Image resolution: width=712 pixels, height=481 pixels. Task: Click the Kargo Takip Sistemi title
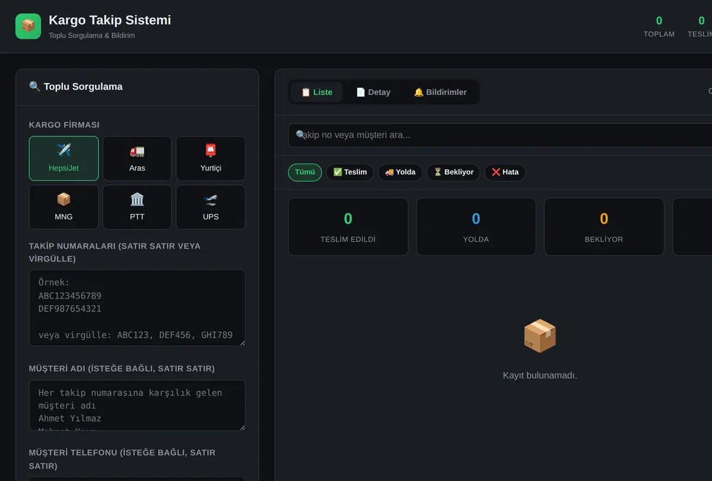[110, 20]
